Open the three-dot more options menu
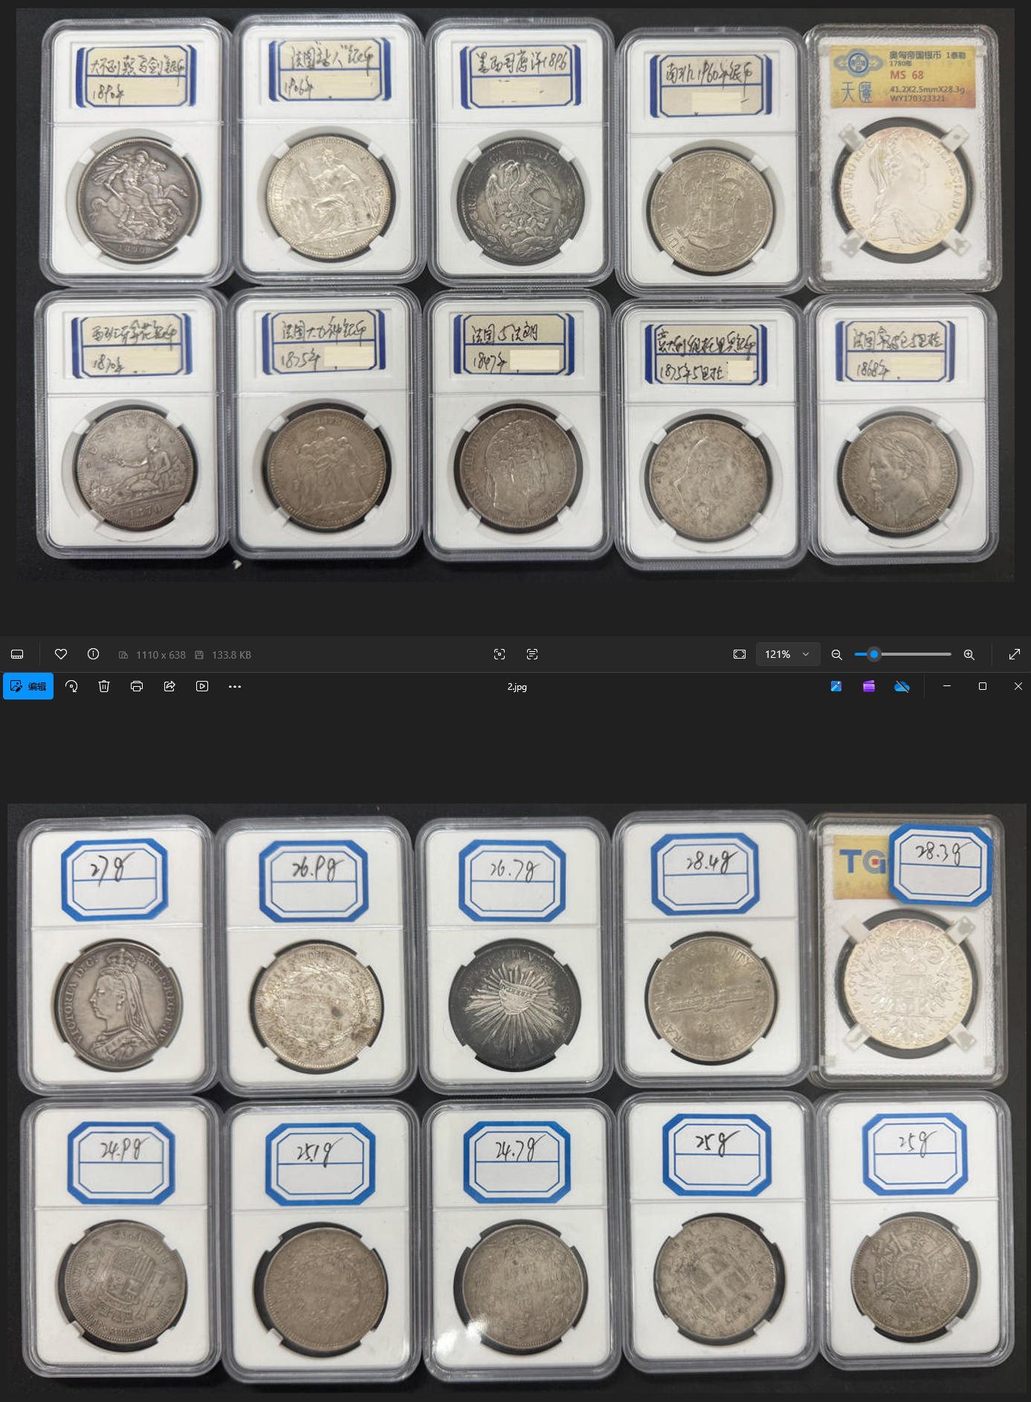Screen dimensions: 1031x1402 [235, 686]
